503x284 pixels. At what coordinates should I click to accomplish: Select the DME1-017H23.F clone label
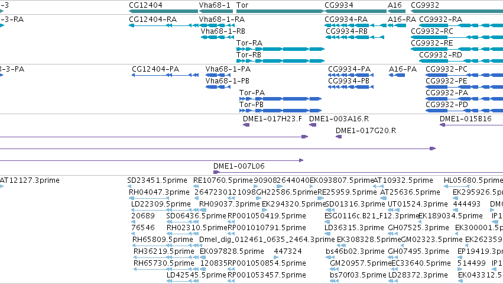tap(272, 119)
